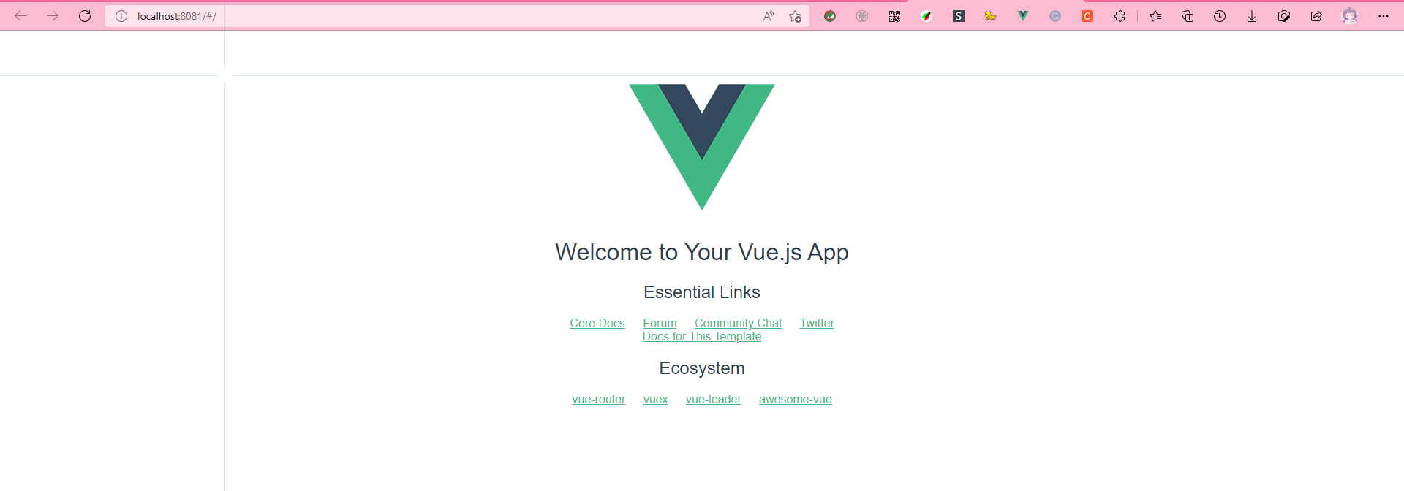This screenshot has height=491, width=1404.
Task: Open the Downloads panel
Action: (1252, 16)
